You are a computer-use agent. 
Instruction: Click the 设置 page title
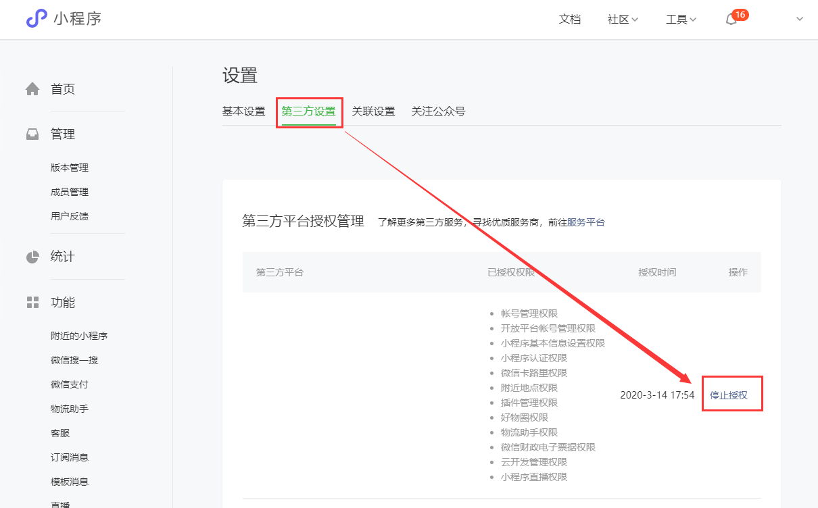click(240, 76)
